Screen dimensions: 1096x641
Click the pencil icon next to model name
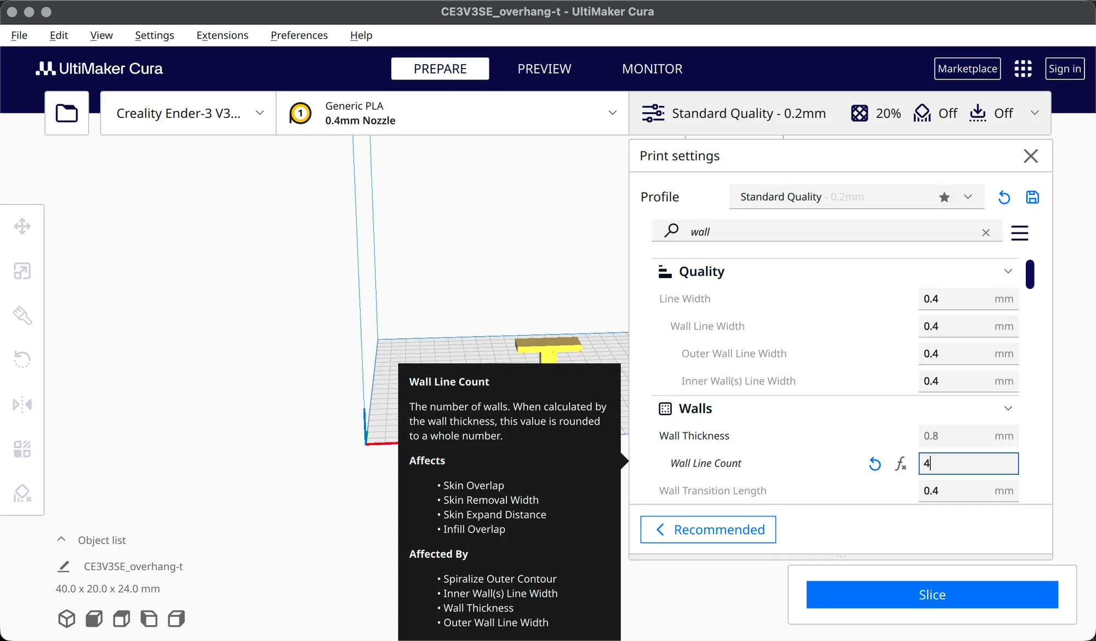[x=64, y=566]
